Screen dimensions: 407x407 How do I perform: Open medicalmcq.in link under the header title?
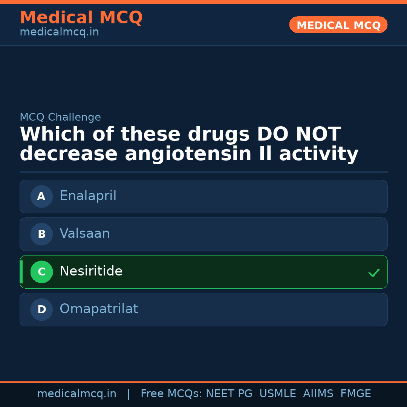(59, 32)
